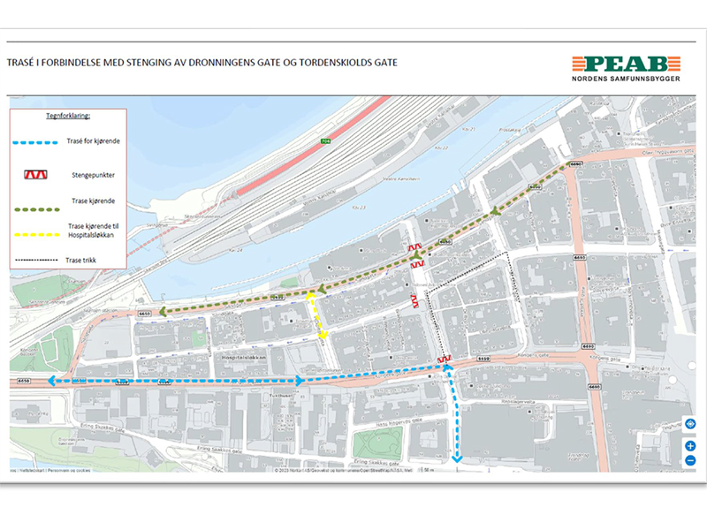Screen dimensions: 707x530
Task: Click the green 704 road shield
Action: tap(325, 140)
